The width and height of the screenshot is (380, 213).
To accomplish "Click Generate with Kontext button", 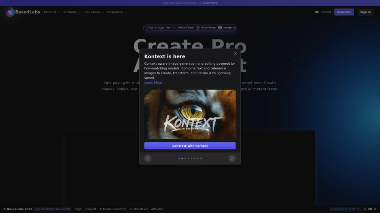I will [x=190, y=146].
